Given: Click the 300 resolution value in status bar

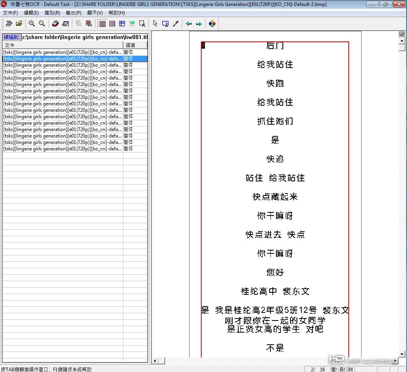Looking at the screenshot, I should (350, 369).
